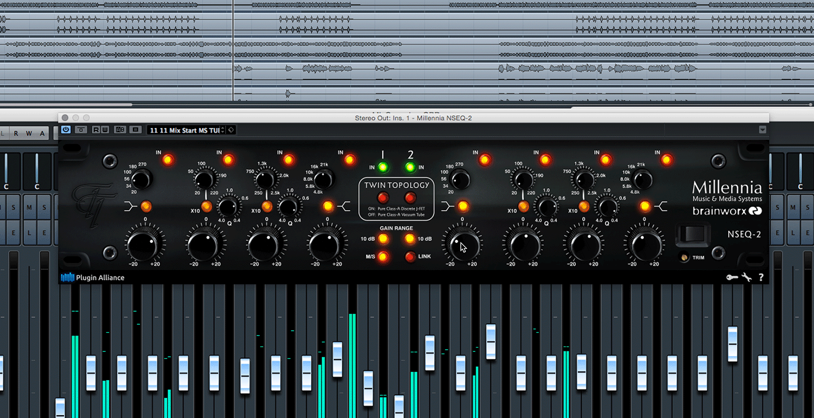The width and height of the screenshot is (814, 418).
Task: Toggle the LINK channels button
Action: [410, 256]
